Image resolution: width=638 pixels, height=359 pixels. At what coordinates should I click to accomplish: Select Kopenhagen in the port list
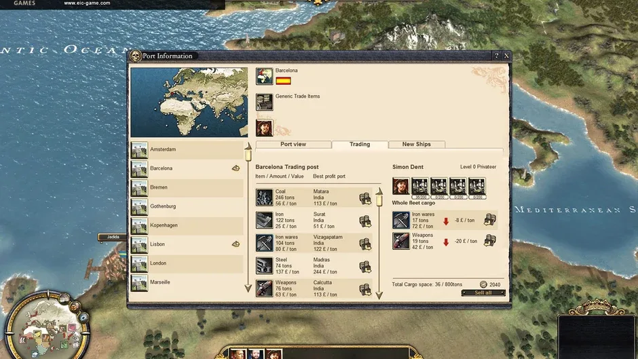click(x=187, y=225)
